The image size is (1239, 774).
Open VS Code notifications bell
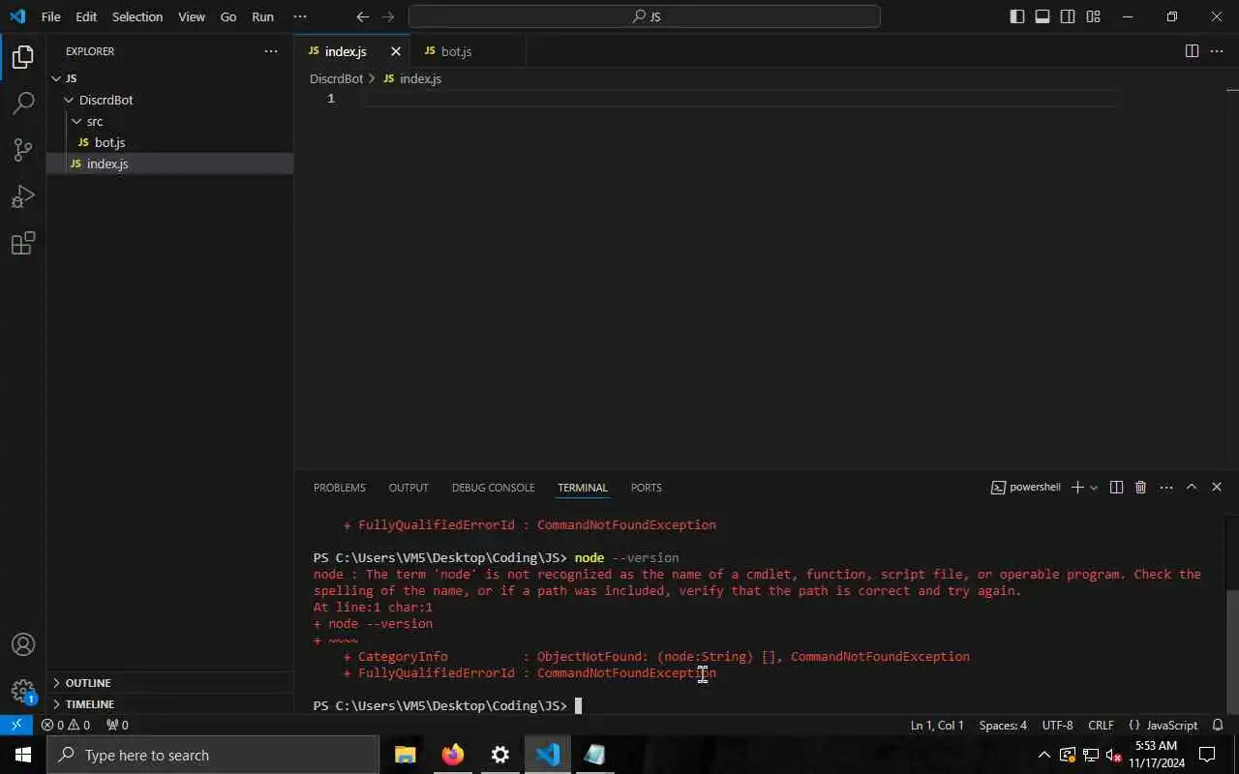pos(1219,725)
